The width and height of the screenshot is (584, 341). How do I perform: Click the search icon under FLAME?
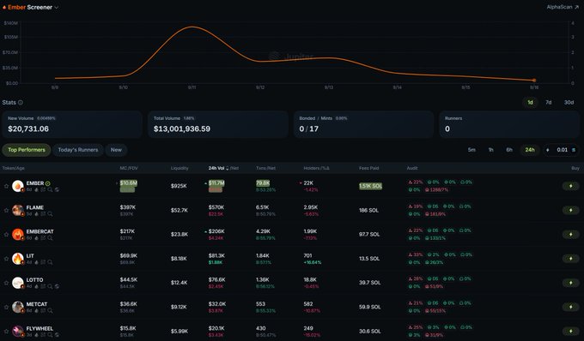tap(50, 214)
